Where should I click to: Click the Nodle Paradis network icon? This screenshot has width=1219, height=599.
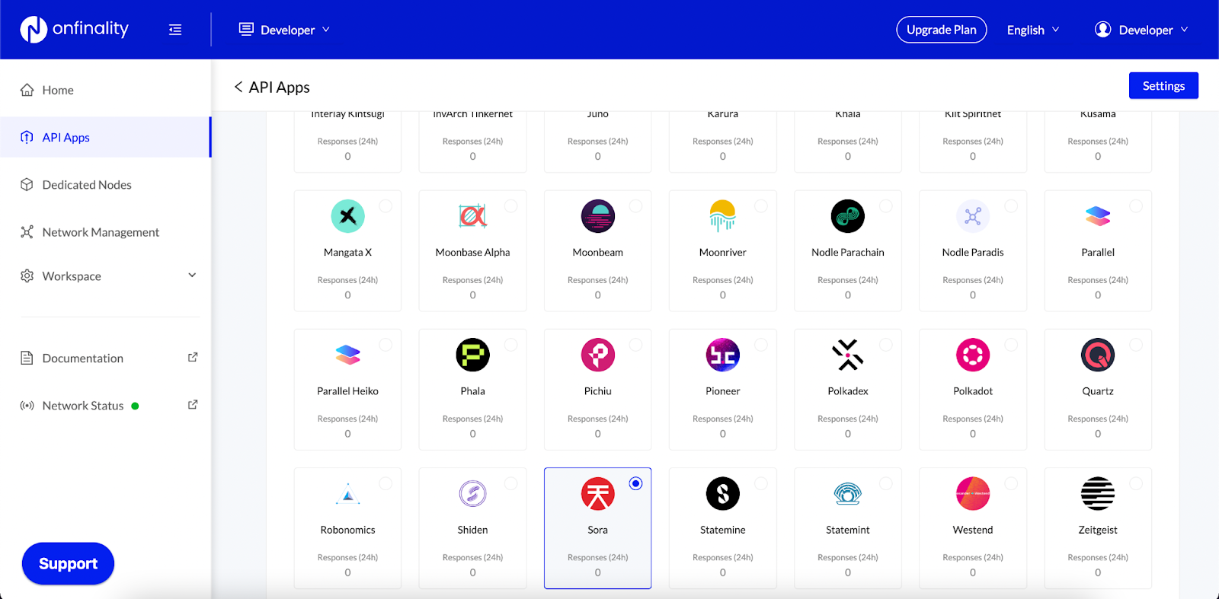click(x=973, y=216)
